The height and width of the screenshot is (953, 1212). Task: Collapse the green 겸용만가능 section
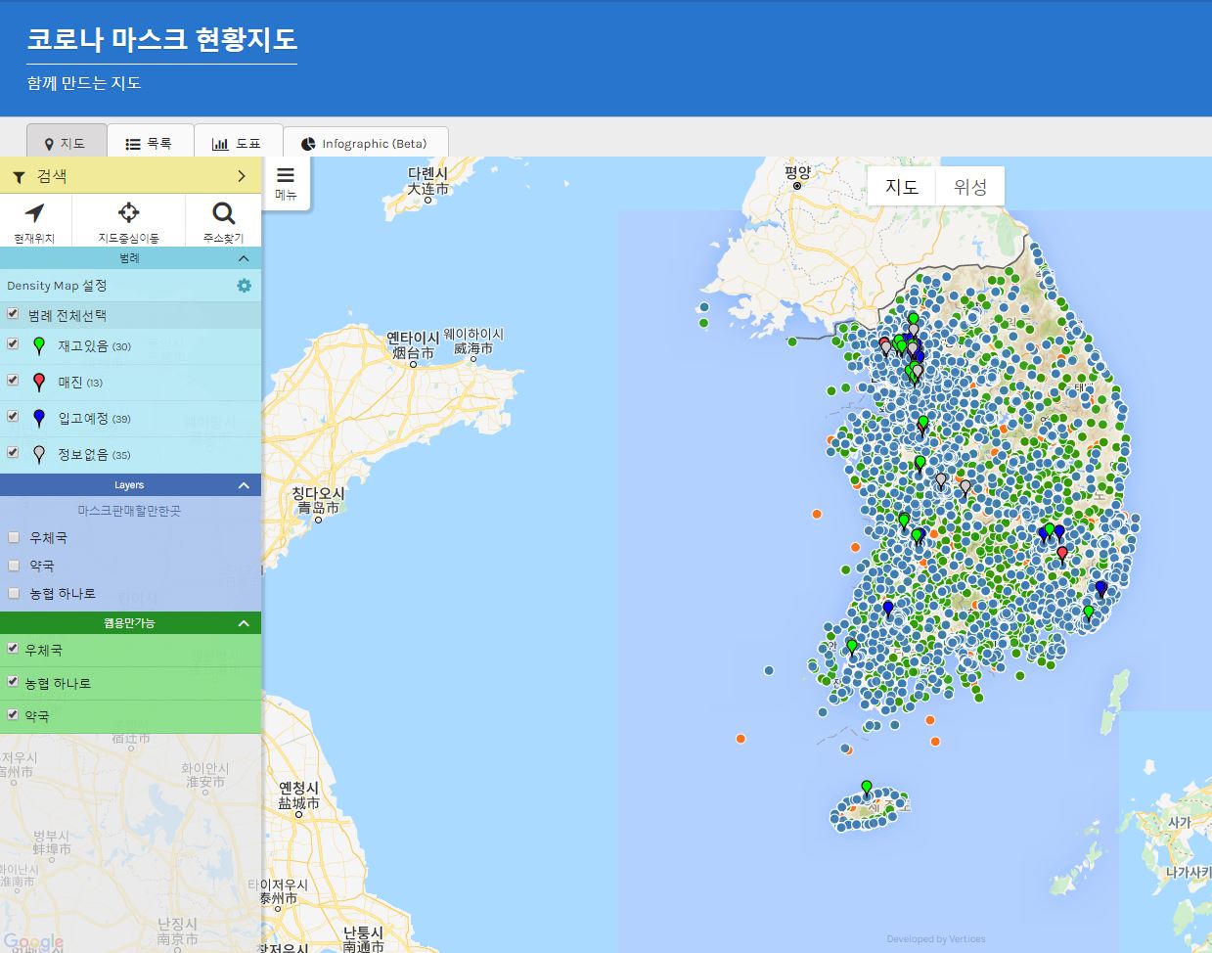tap(244, 623)
